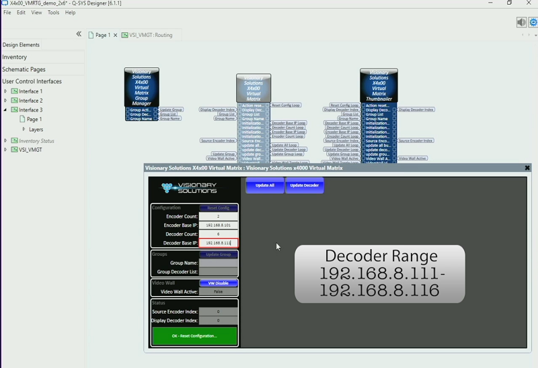Select the Virtual Matrix Thumbnailer component block
Viewport: 538px width, 368px height.
[x=379, y=86]
